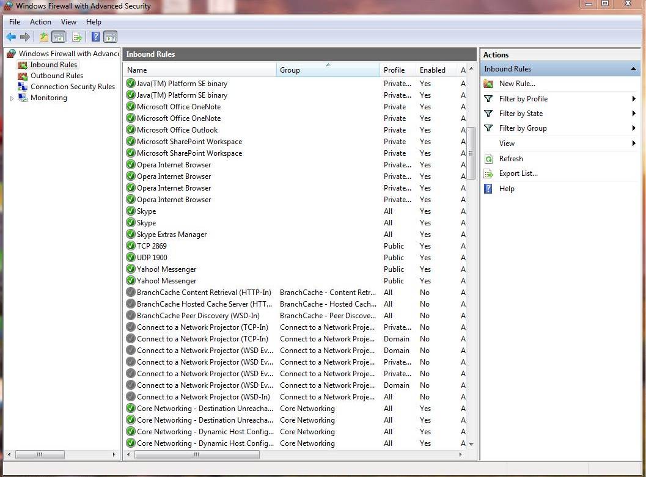646x477 pixels.
Task: Click gray icon for Connect to Network Projector (WSD-In)
Action: click(x=131, y=397)
